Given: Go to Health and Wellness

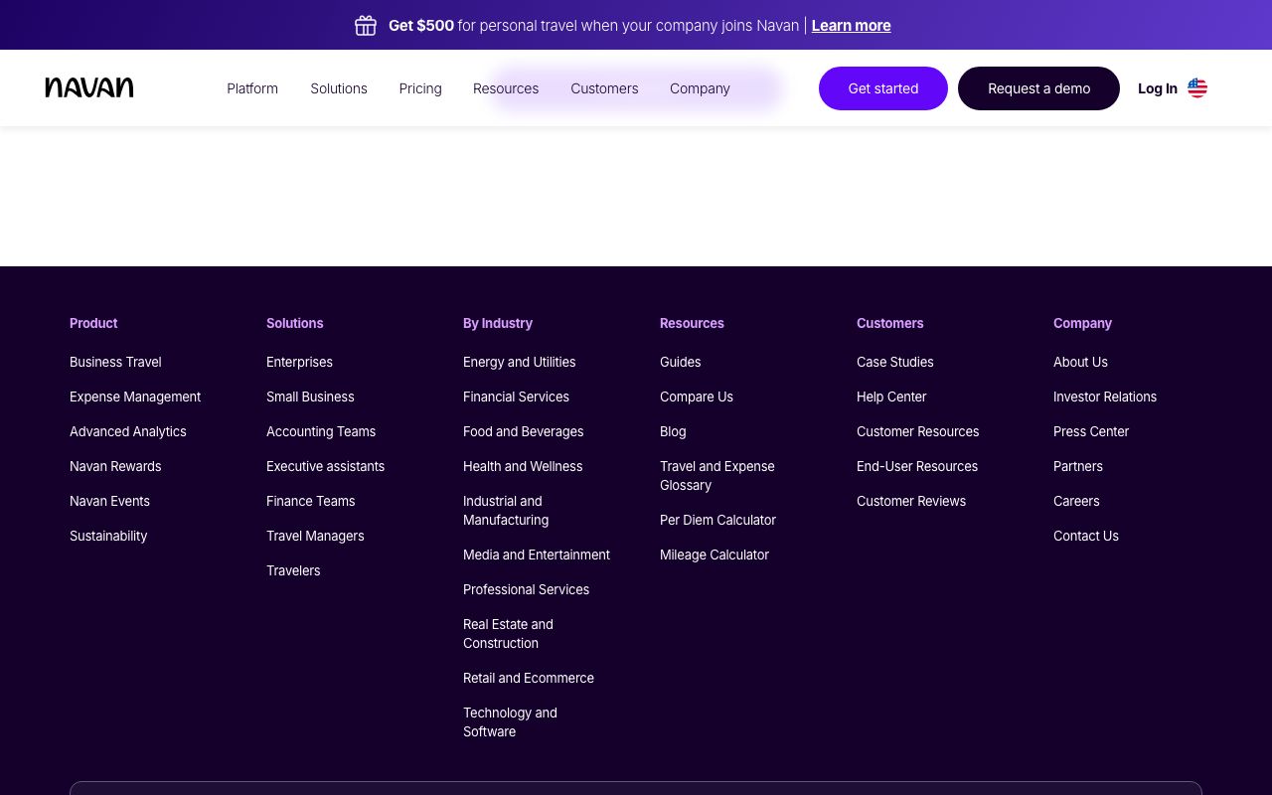Looking at the screenshot, I should click(523, 467).
